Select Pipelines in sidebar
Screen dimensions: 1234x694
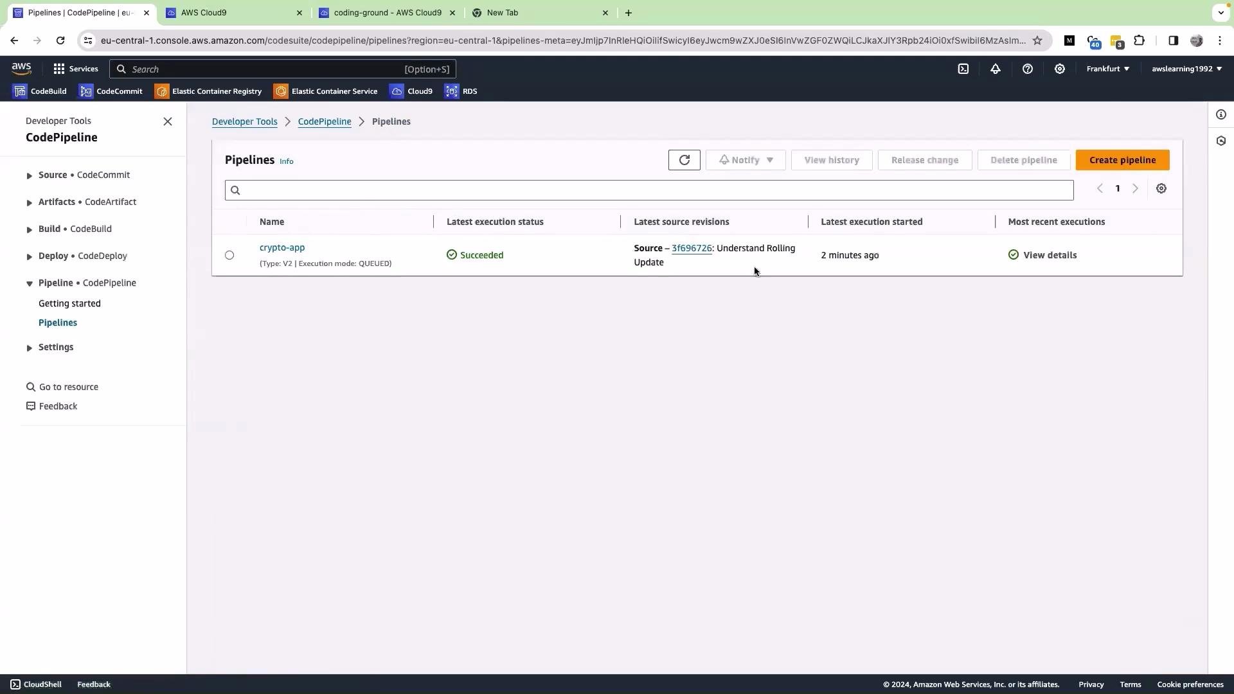58,323
